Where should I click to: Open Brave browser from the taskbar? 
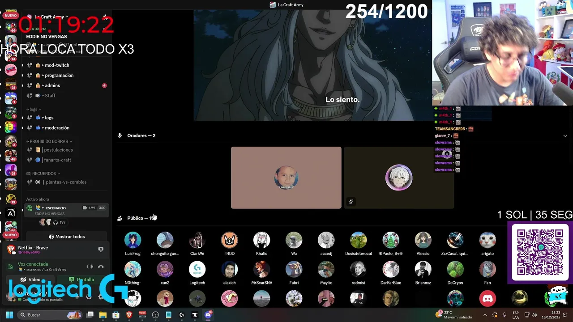click(129, 315)
